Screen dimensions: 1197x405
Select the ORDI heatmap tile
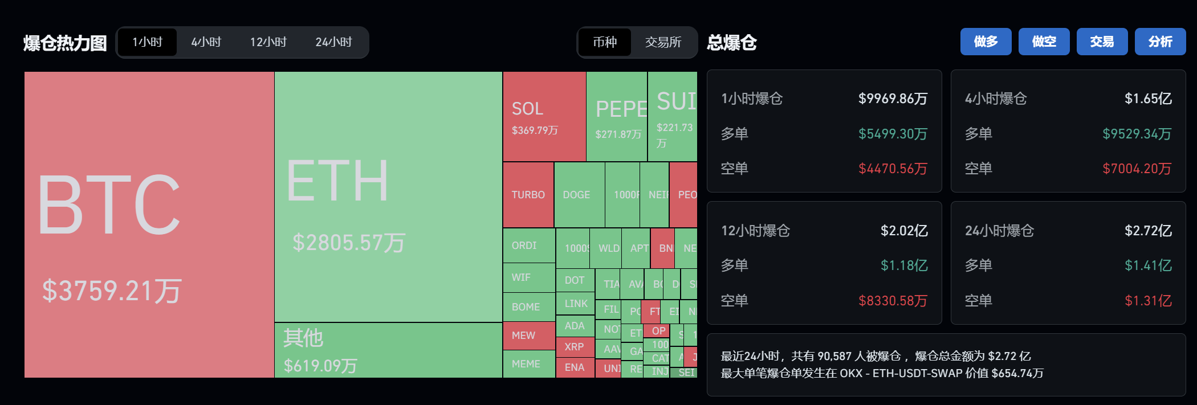[x=529, y=246]
